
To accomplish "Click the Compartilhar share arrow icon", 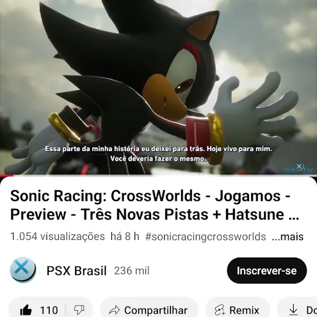I will pos(114,310).
